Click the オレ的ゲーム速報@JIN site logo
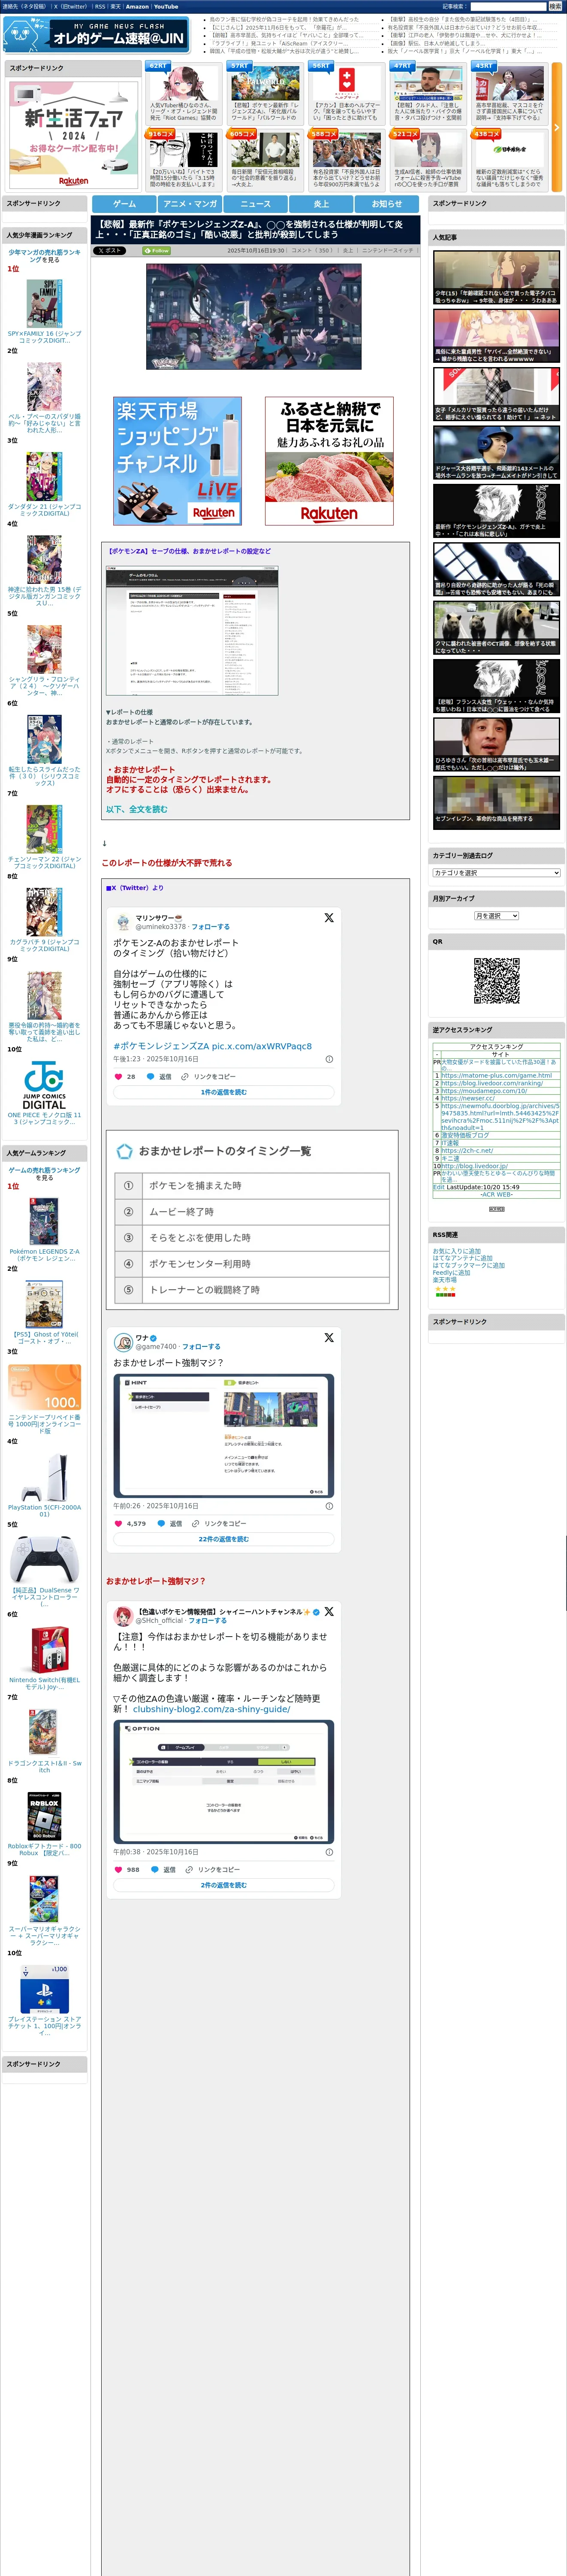Image resolution: width=567 pixels, height=2576 pixels. point(96,35)
